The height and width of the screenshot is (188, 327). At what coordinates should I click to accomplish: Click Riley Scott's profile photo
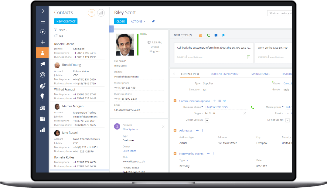pos(125,44)
